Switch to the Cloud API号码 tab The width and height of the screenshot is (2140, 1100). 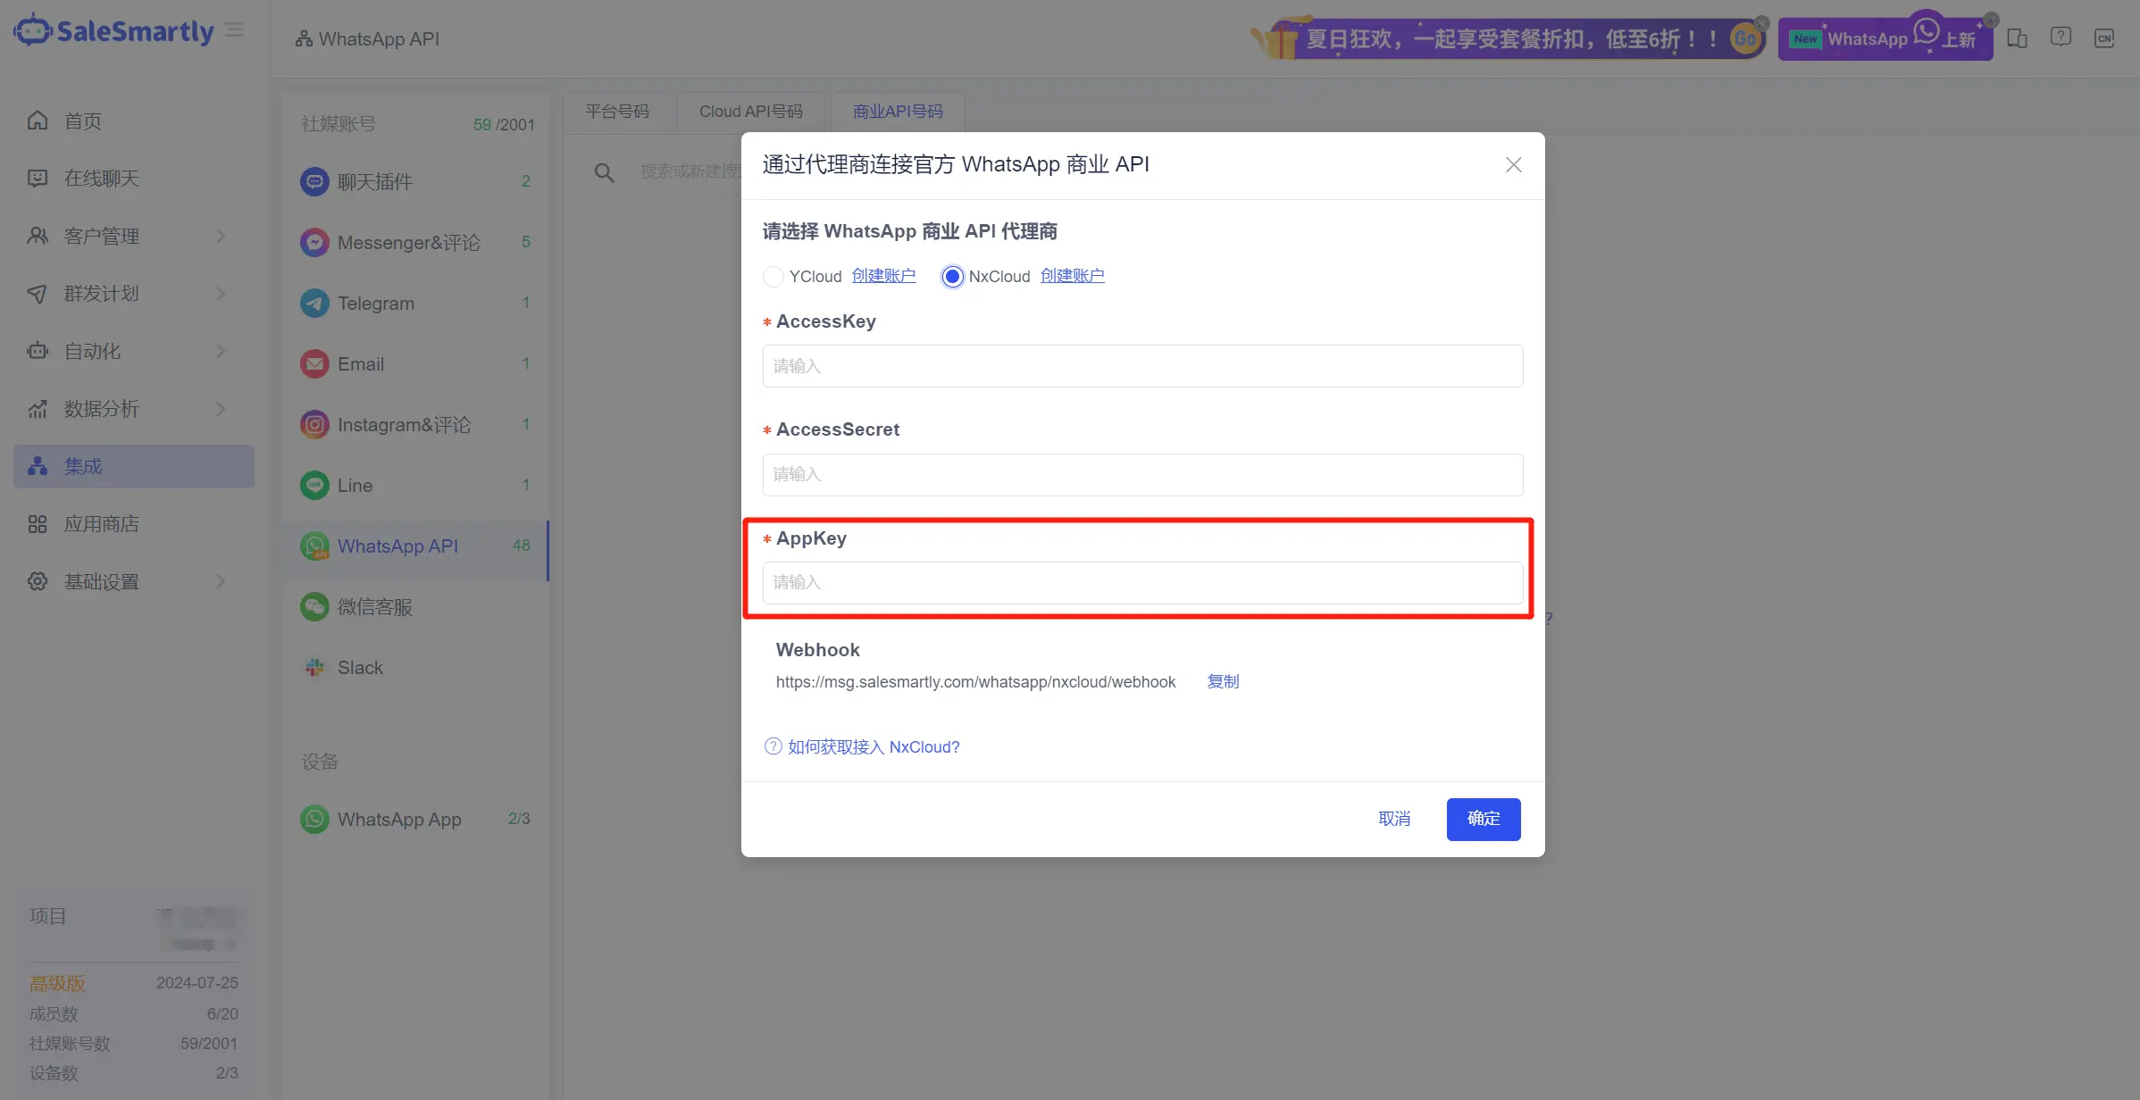pyautogui.click(x=750, y=111)
